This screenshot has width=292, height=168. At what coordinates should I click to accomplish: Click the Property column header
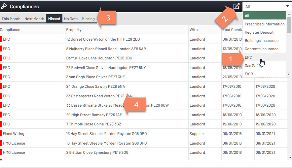point(74,30)
